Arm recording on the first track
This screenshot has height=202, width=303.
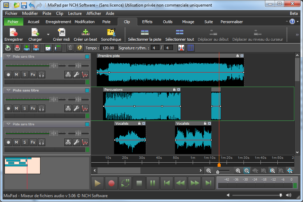pos(8,75)
